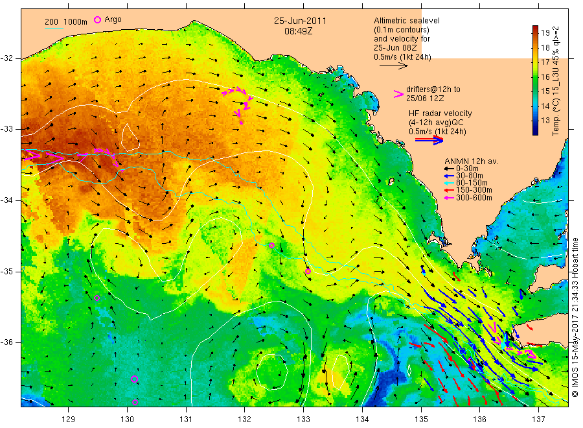
Task: Click the cyan 80-150m legend arrow
Action: point(449,183)
